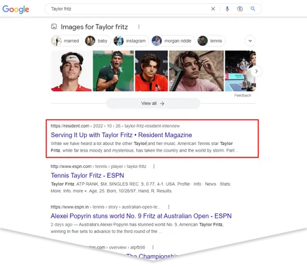Click the espn.com tennis player URL breadcrumb
Viewport: 307px width, 267px height.
click(99, 167)
